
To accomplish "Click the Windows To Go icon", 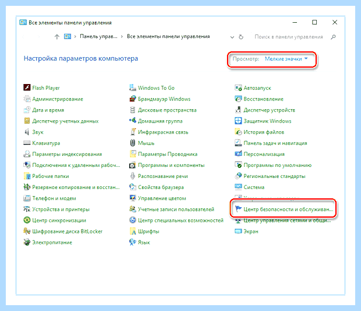I will click(133, 88).
